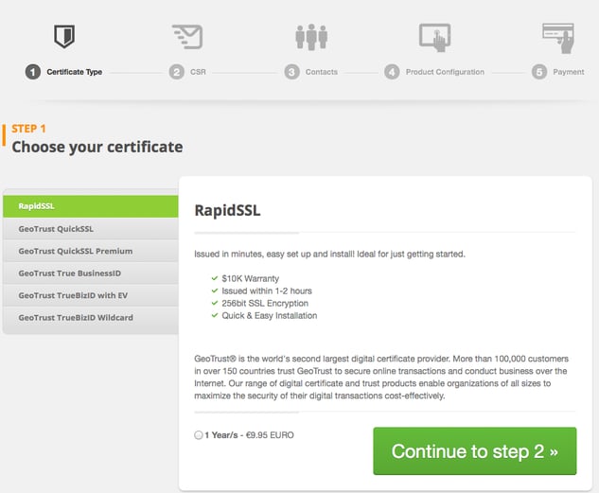Click step number 5 circle
This screenshot has width=599, height=493.
[x=539, y=72]
